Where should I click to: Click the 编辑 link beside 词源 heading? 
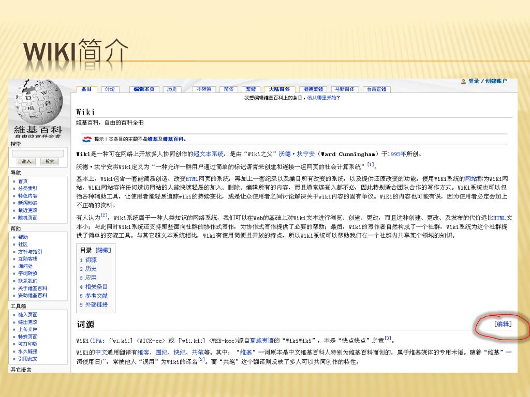click(x=503, y=324)
